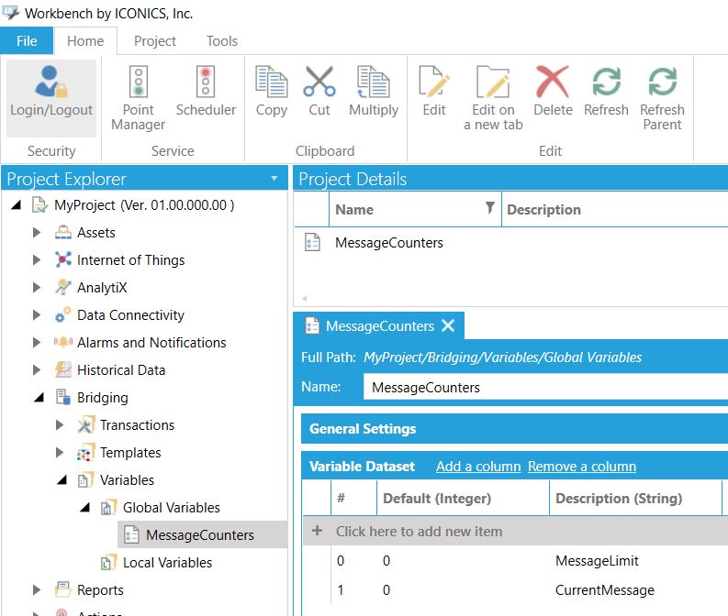Click the MessageLimit description cell
Viewport: 728px width, 616px height.
click(x=597, y=561)
